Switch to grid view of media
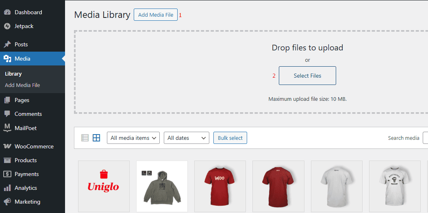 96,138
